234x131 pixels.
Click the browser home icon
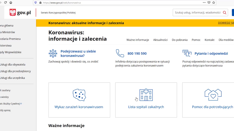pyautogui.click(x=11, y=3)
